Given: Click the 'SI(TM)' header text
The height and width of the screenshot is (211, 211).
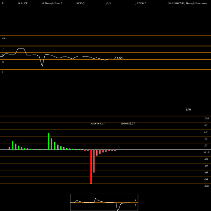Looking at the screenshot, I should (80, 3).
